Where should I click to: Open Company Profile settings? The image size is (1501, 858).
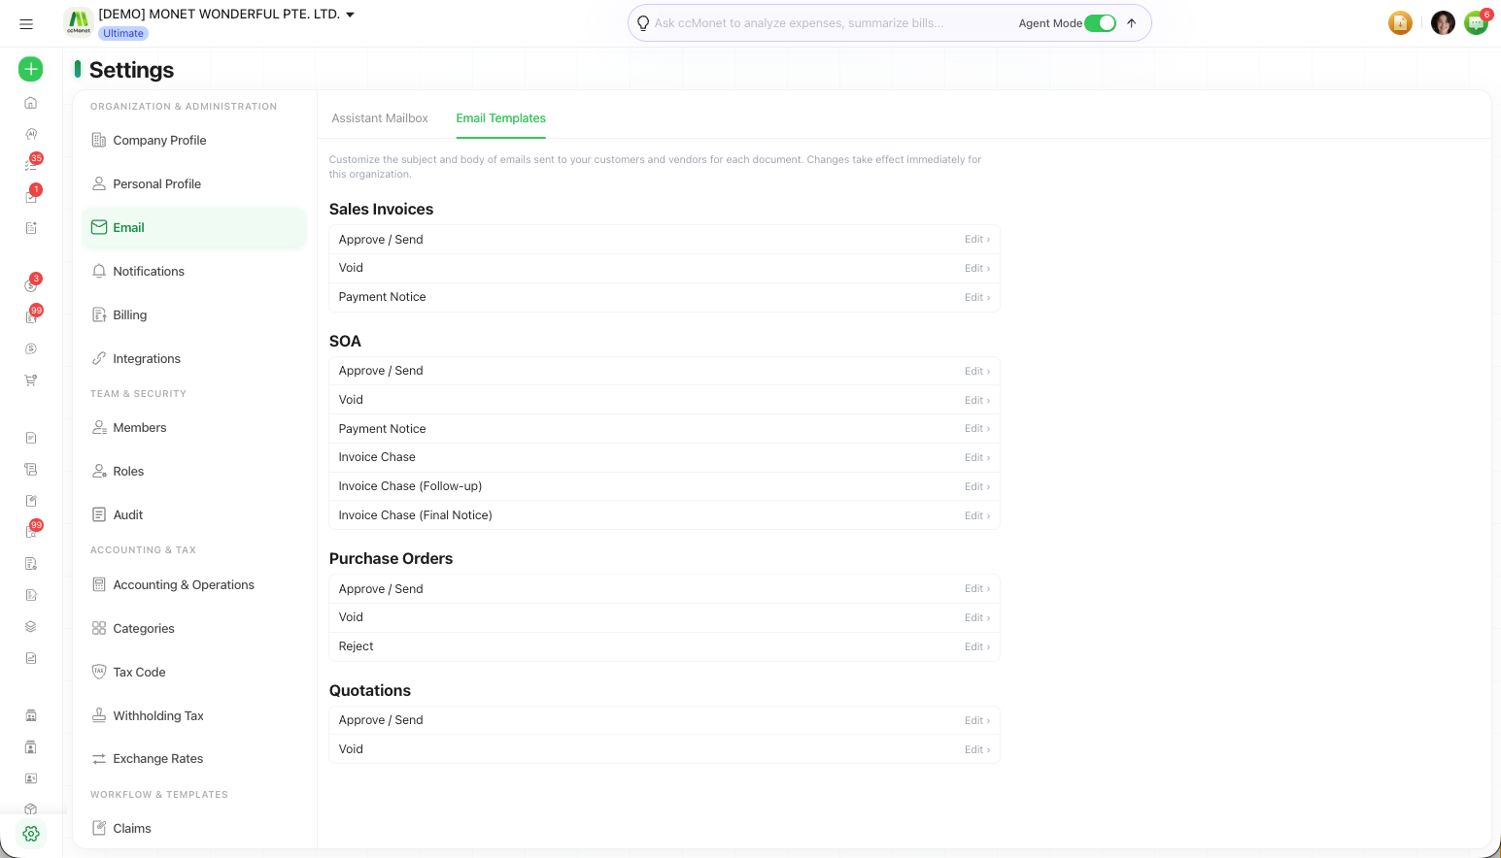pos(194,140)
